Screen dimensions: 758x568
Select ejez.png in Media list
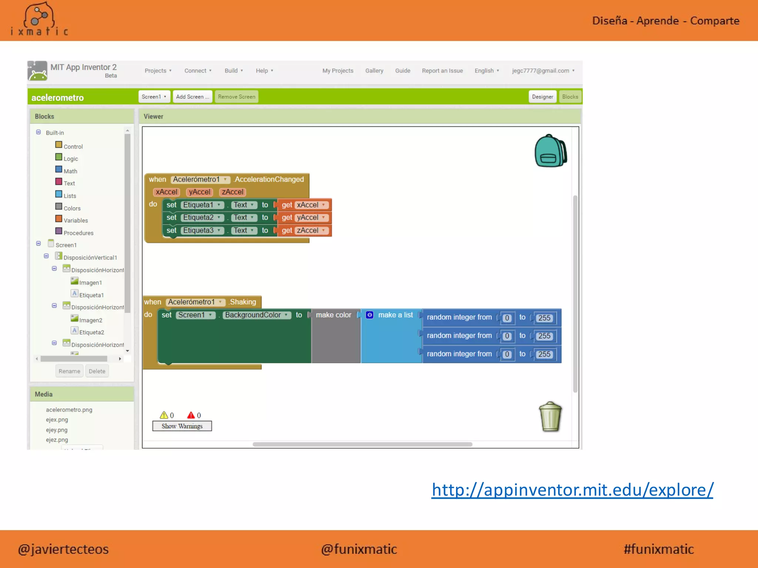pos(57,440)
